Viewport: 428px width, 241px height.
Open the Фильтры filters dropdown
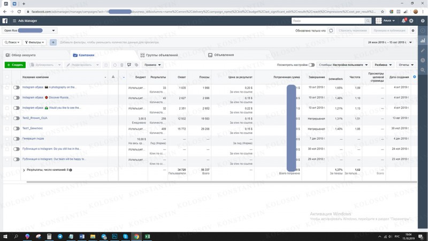pyautogui.click(x=35, y=42)
